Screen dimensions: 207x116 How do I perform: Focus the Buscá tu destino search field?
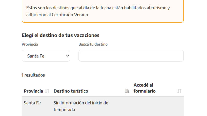131,56
